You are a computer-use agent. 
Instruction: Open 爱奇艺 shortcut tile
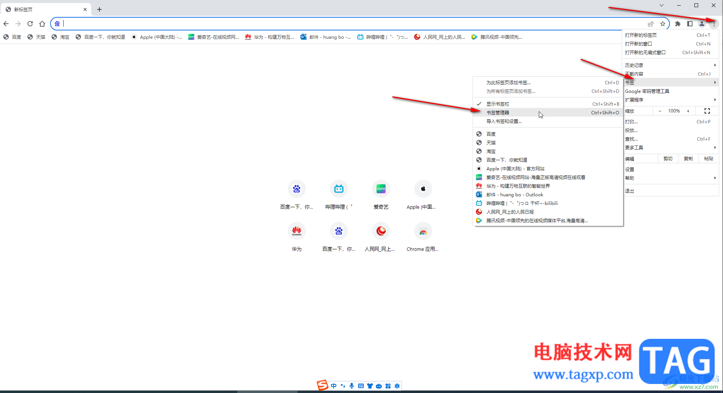[x=381, y=194]
